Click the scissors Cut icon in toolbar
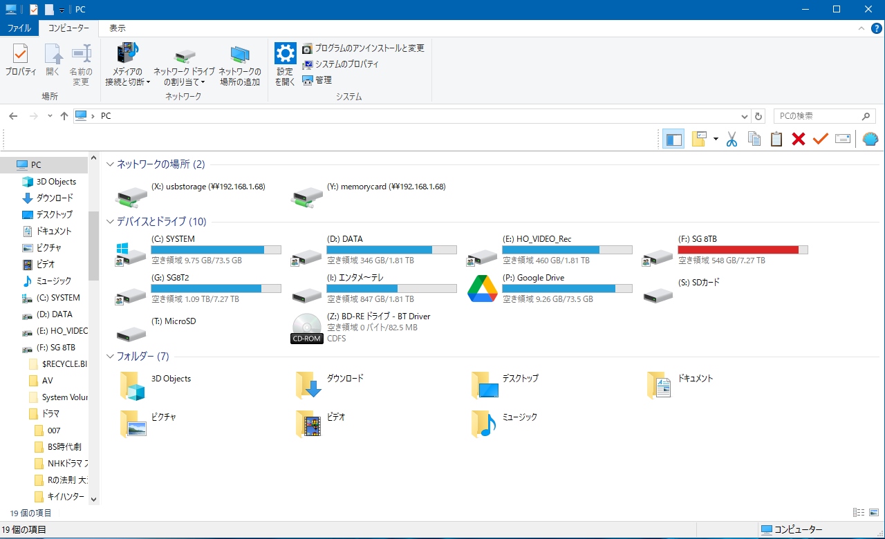885x539 pixels. 732,139
